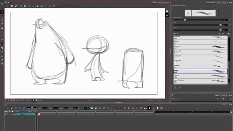Select the Charcoal 2 brush preset

point(201,52)
